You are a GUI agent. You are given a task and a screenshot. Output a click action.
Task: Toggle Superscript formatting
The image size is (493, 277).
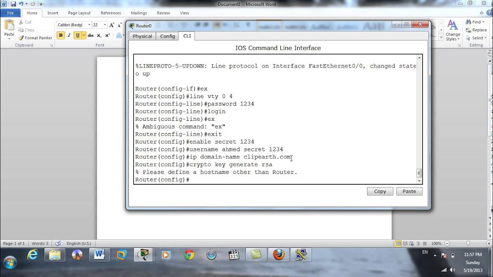107,35
